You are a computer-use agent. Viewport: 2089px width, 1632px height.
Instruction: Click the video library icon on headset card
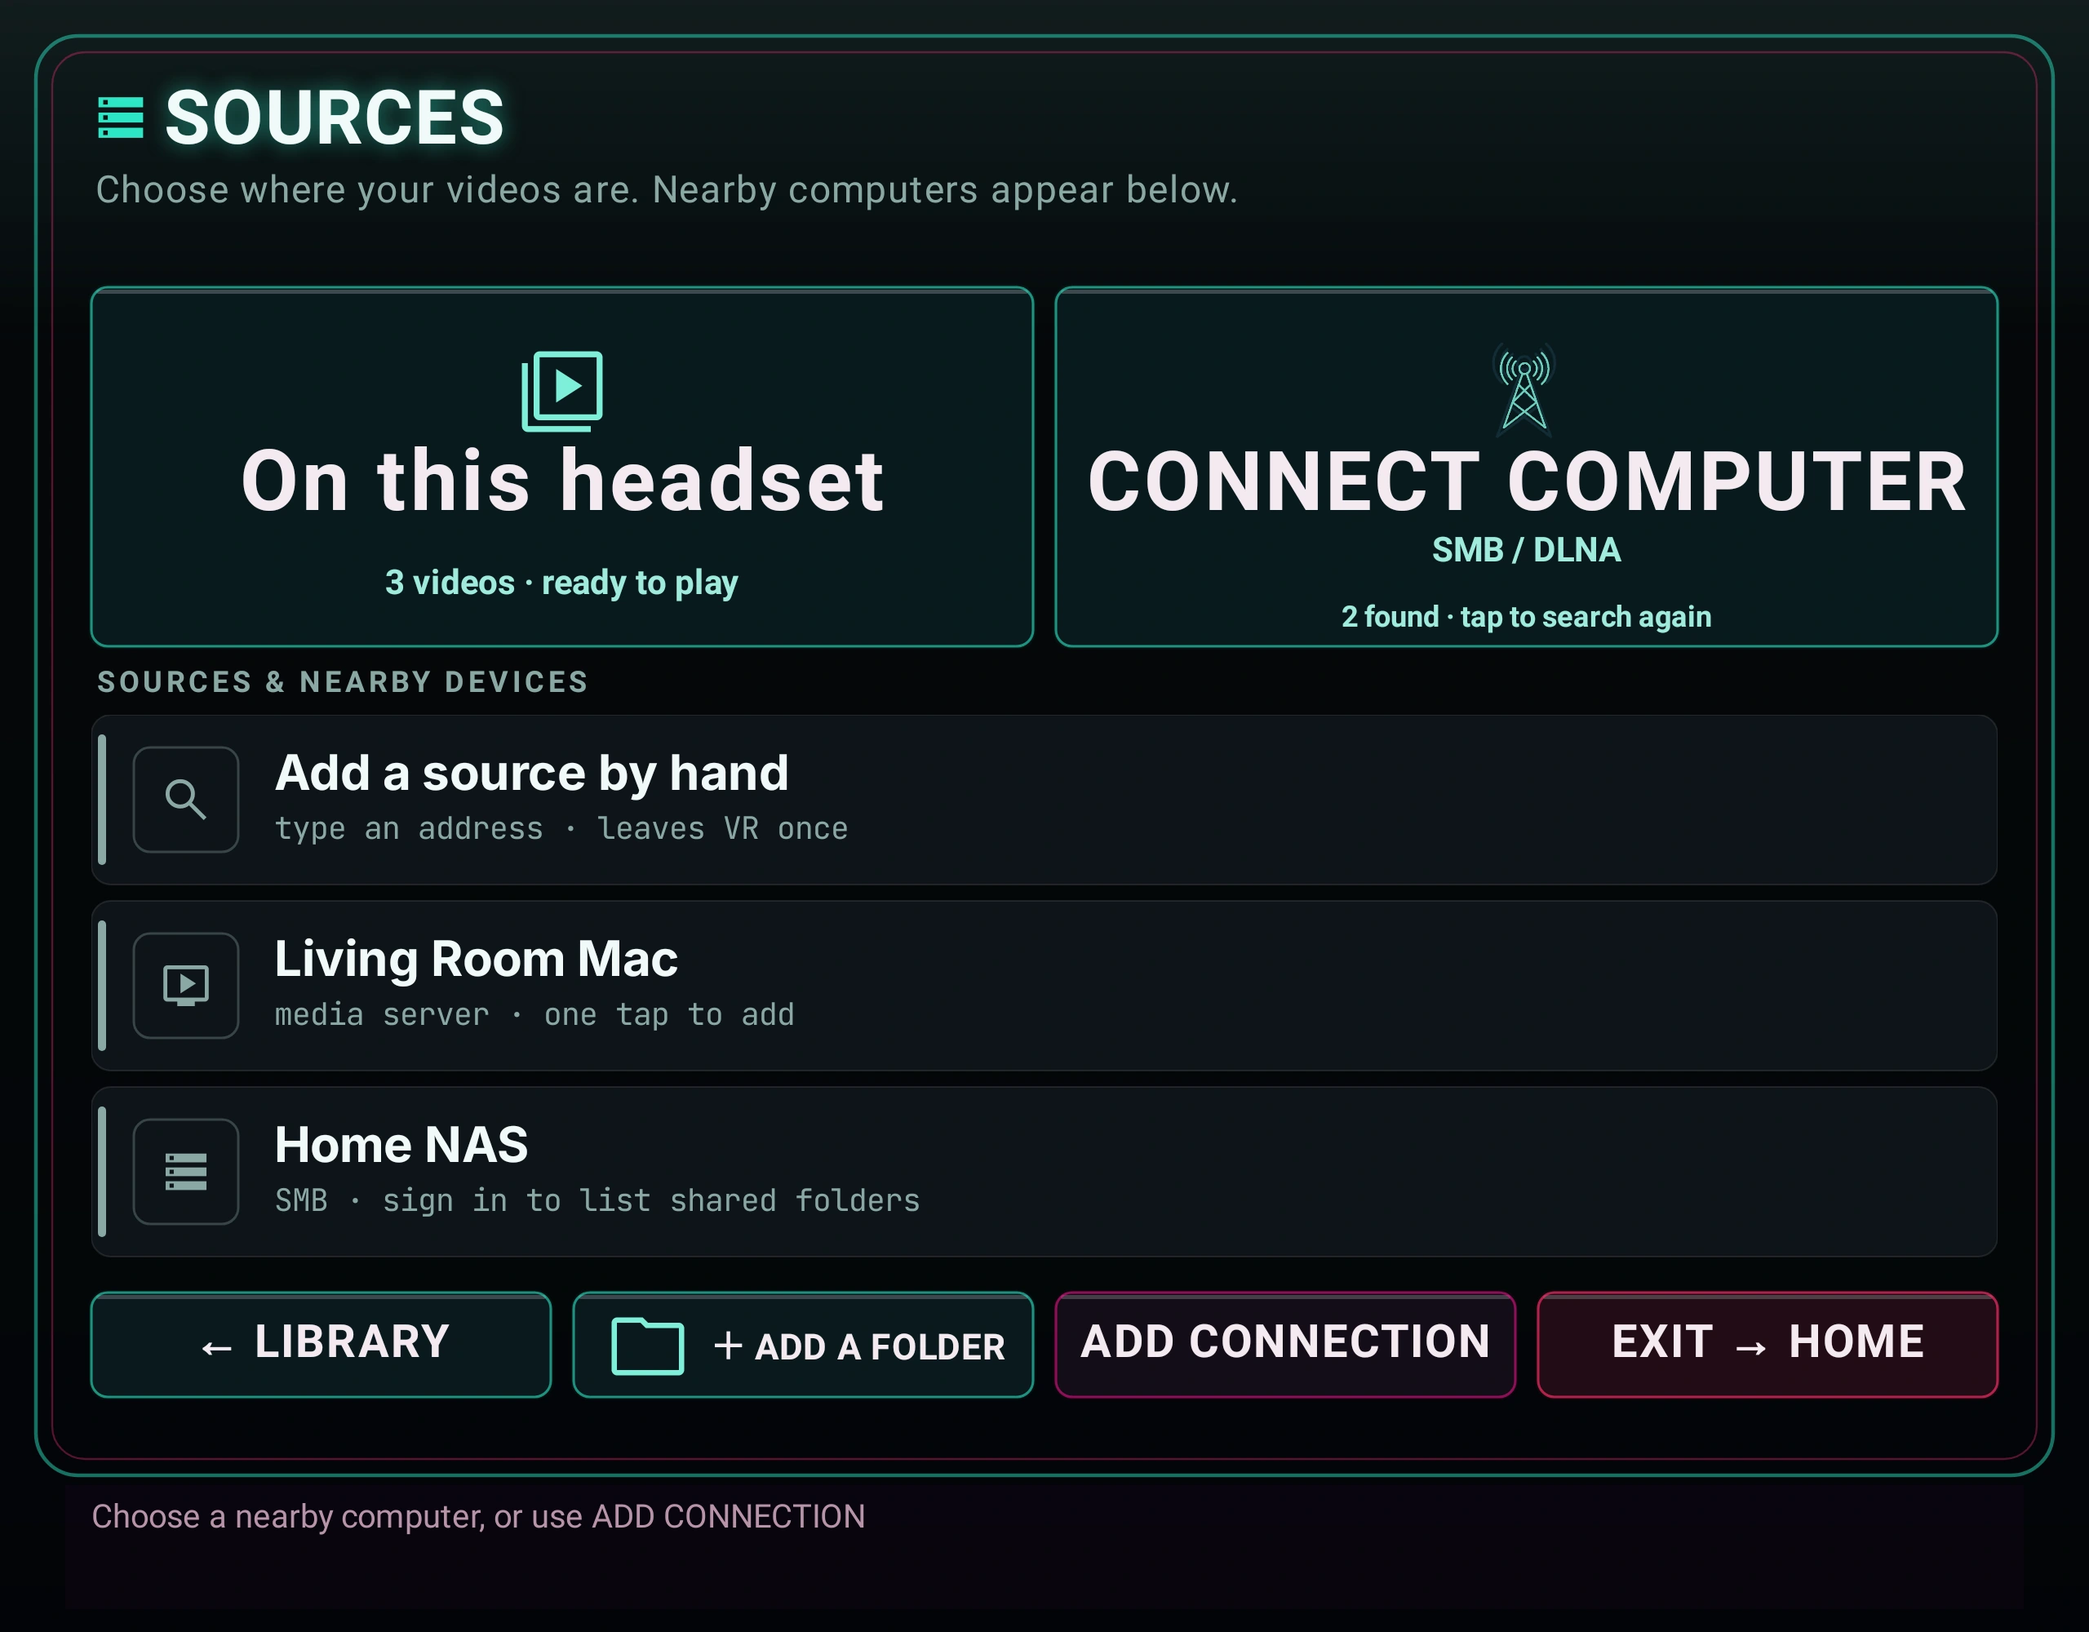[562, 389]
